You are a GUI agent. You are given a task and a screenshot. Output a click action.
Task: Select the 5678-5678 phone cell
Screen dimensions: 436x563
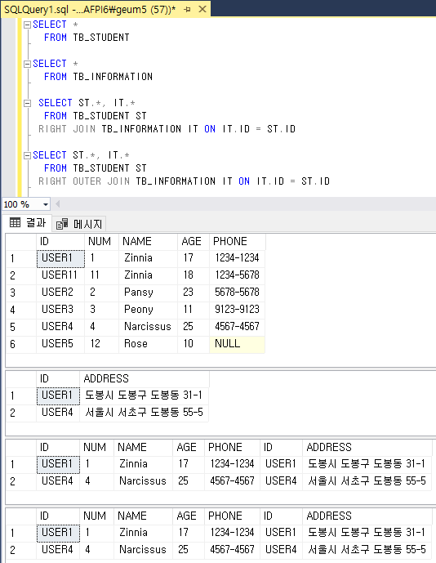point(238,293)
